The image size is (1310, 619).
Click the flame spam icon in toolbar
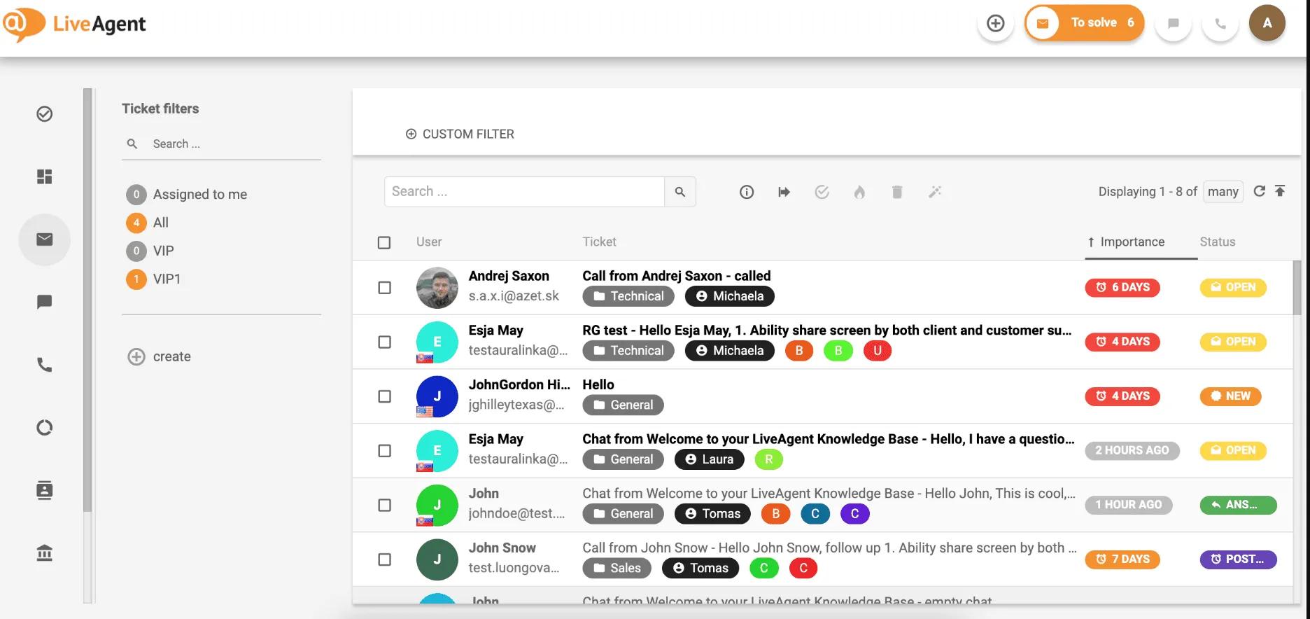pyautogui.click(x=859, y=192)
